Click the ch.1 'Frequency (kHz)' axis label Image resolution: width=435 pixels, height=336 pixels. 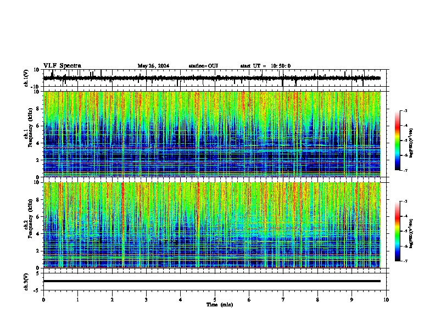coord(30,127)
